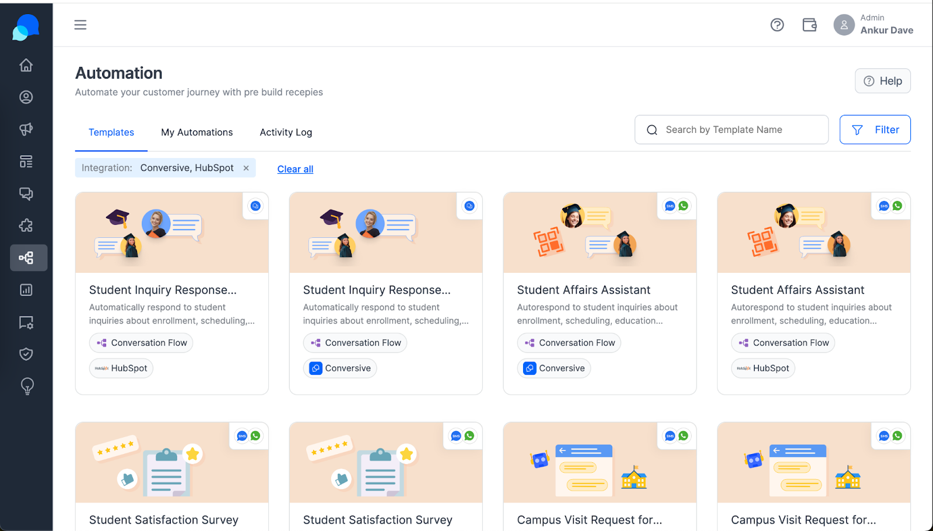Viewport: 933px width, 531px height.
Task: Open the Student Inquiry Response HubSpot card thumbnail
Action: pyautogui.click(x=172, y=233)
